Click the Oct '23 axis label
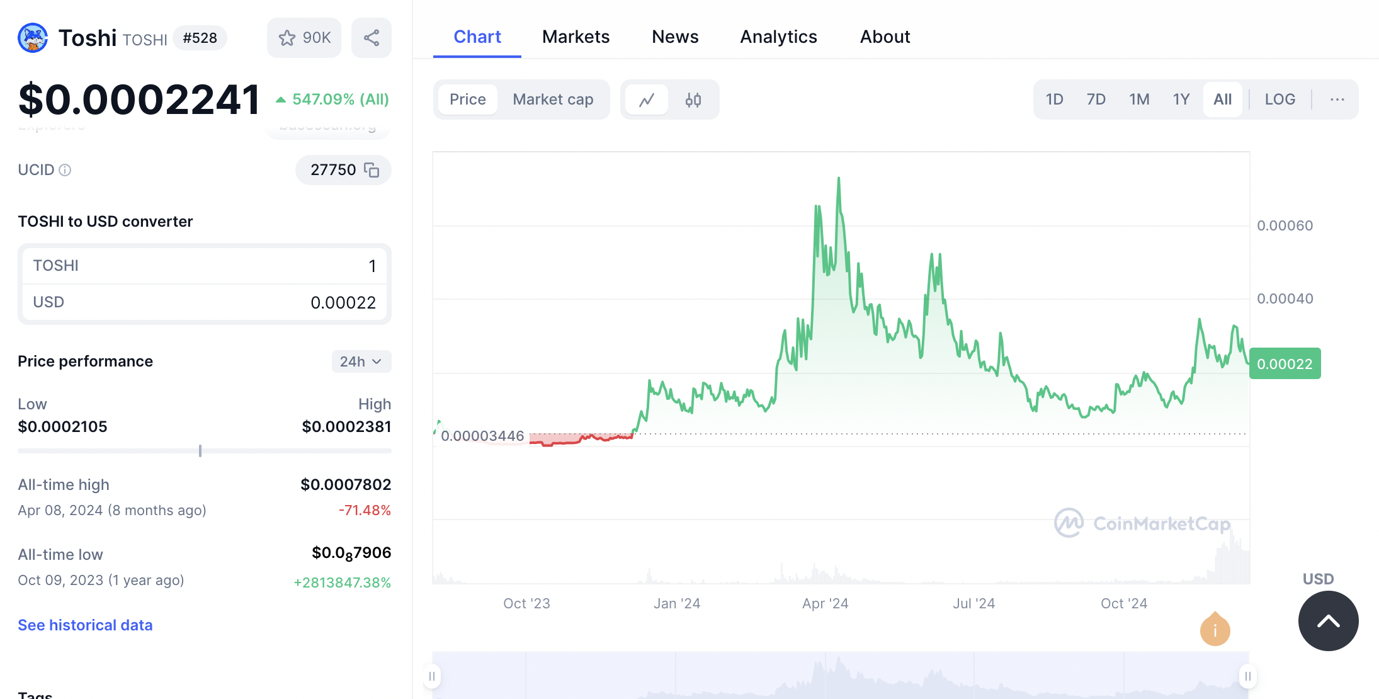Screen dimensions: 1379x699 [526, 603]
